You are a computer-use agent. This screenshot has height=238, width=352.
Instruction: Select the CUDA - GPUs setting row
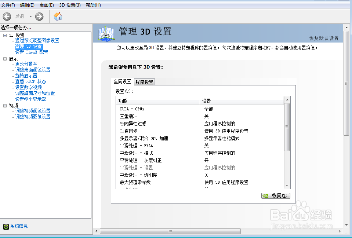coord(200,109)
